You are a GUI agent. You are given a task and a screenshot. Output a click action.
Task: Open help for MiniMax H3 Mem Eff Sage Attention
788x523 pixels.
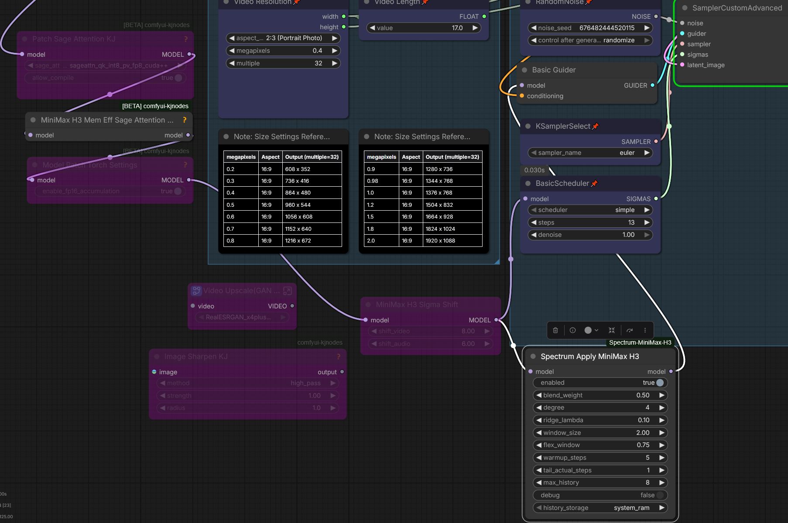(185, 120)
